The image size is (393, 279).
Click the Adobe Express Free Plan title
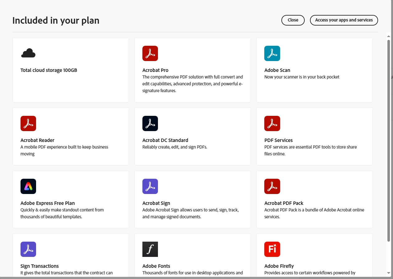click(48, 203)
